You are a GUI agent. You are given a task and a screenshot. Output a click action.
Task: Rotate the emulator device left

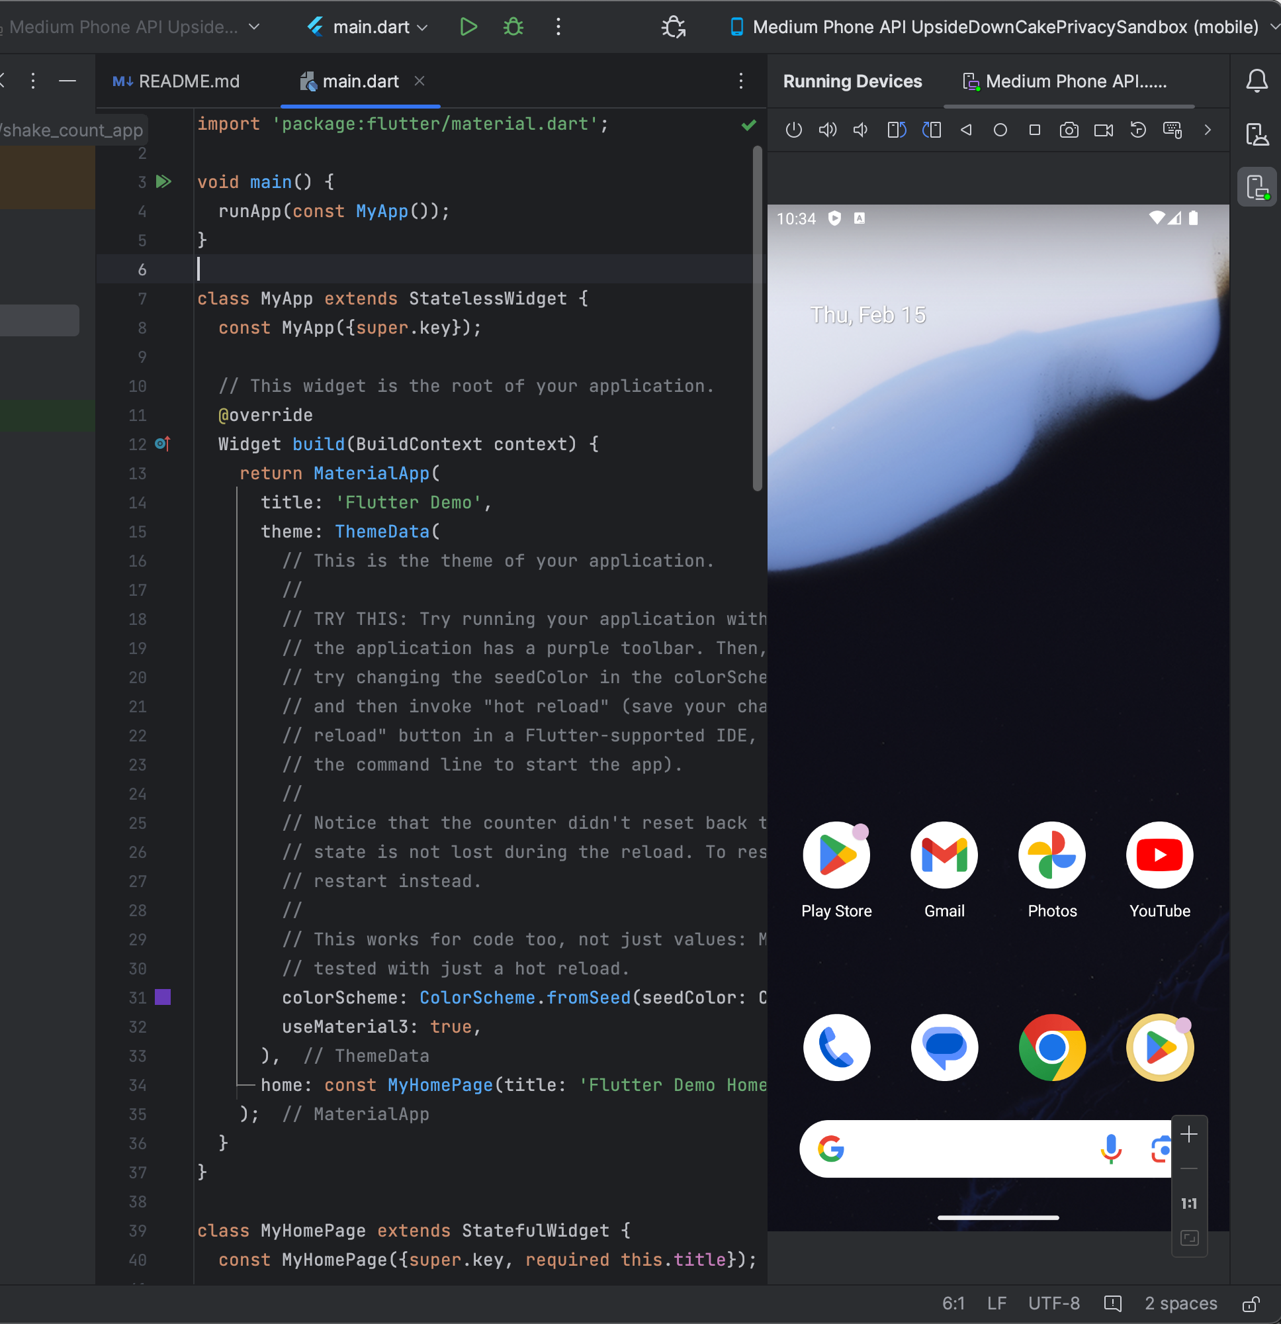(x=896, y=130)
